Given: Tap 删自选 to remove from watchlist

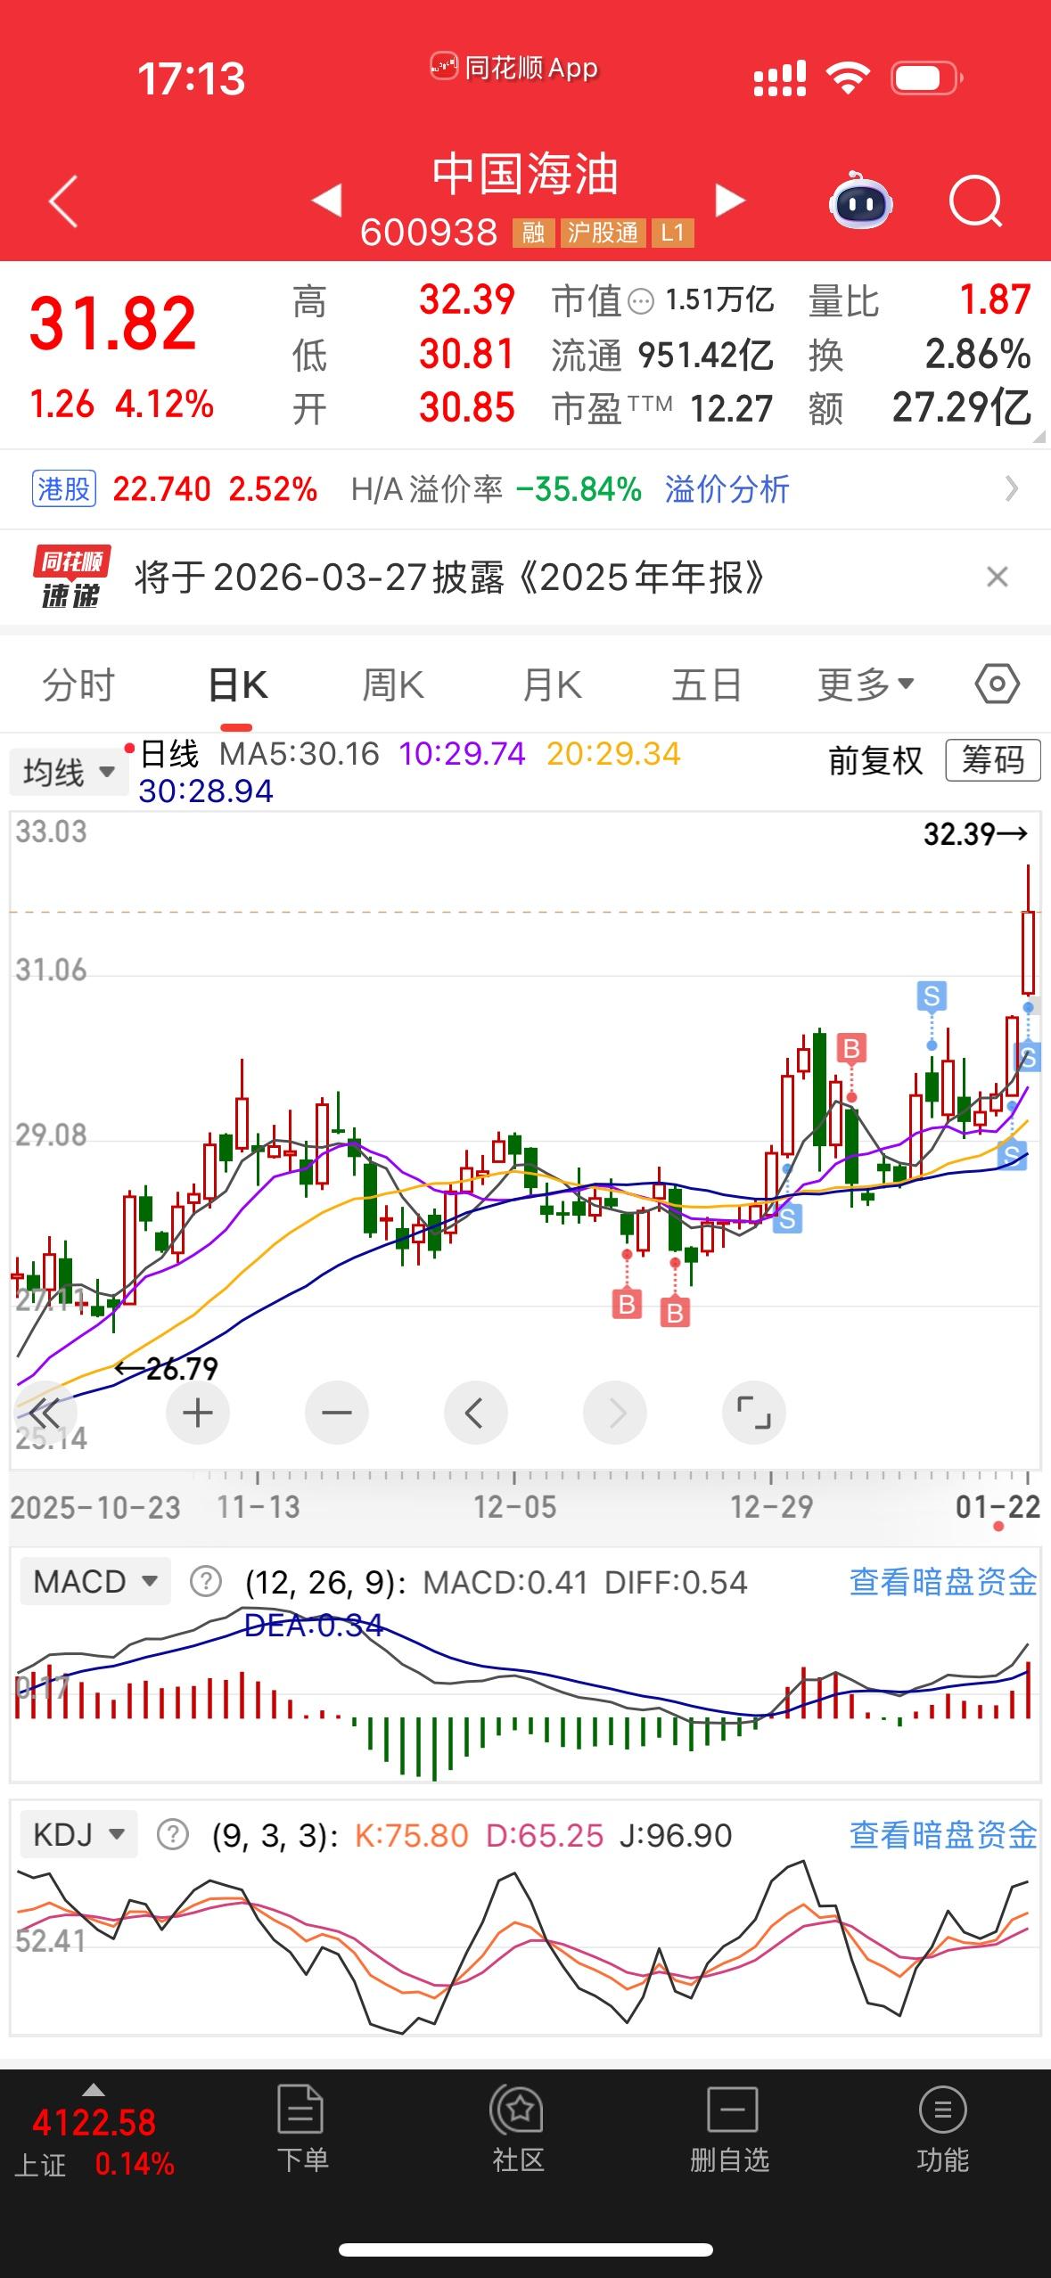Looking at the screenshot, I should coord(730,2128).
